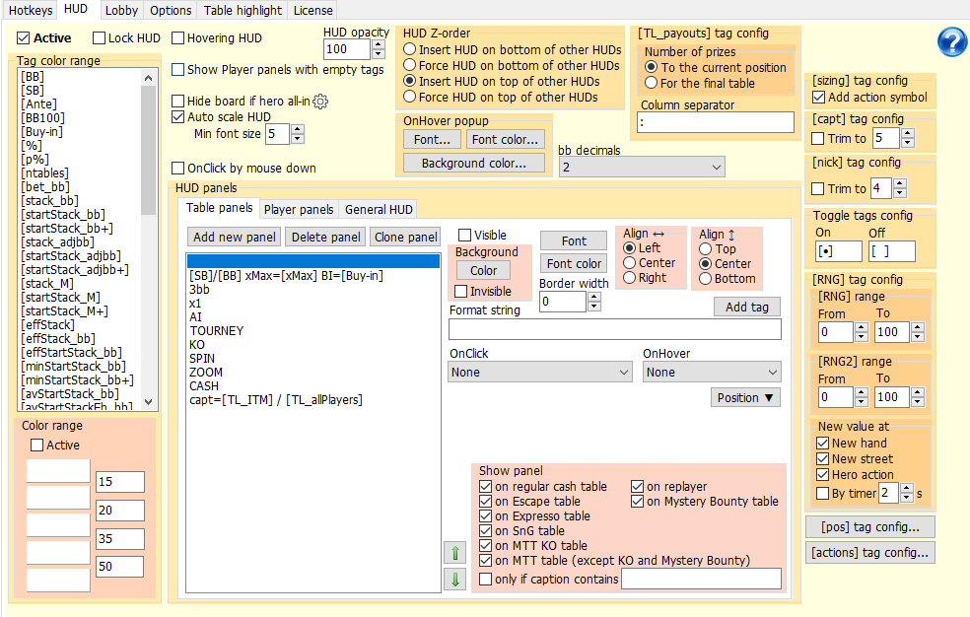The height and width of the screenshot is (617, 970).
Task: Open the Player panels tab
Action: coord(298,209)
